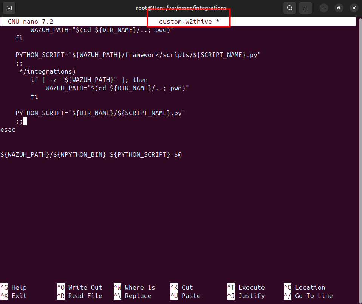Viewport: 362px width, 304px height.
Task: Click the Paste shortcut label
Action: pos(191,296)
